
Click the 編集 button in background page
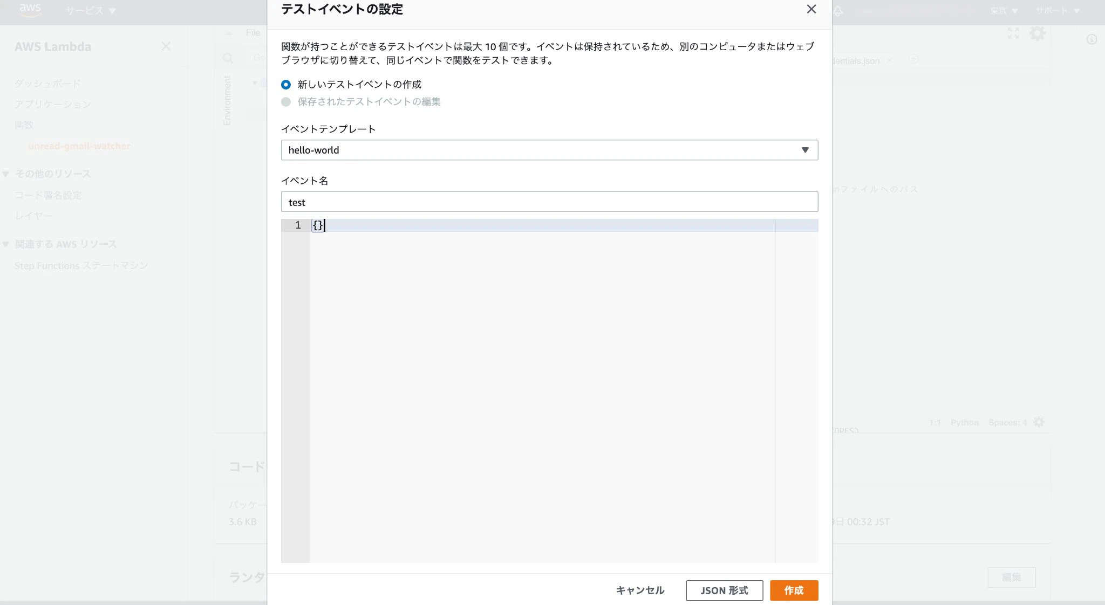[1012, 577]
